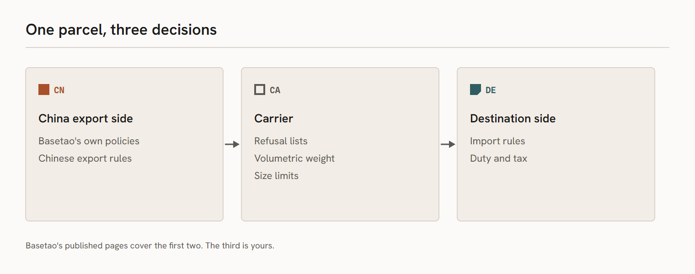Image resolution: width=695 pixels, height=274 pixels.
Task: Select the 'CN' code label
Action: tap(59, 90)
